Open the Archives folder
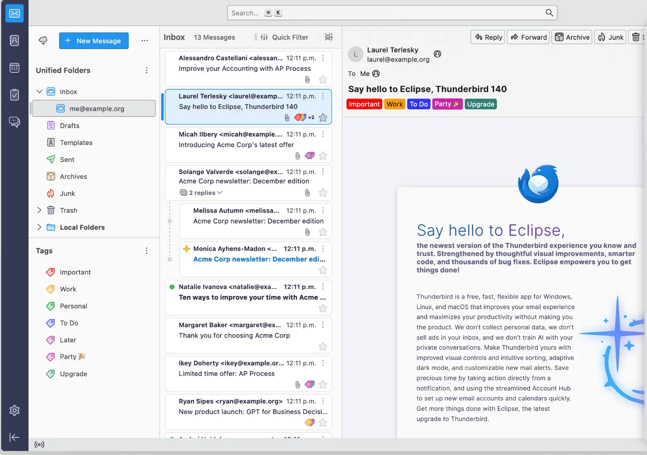 click(93, 176)
